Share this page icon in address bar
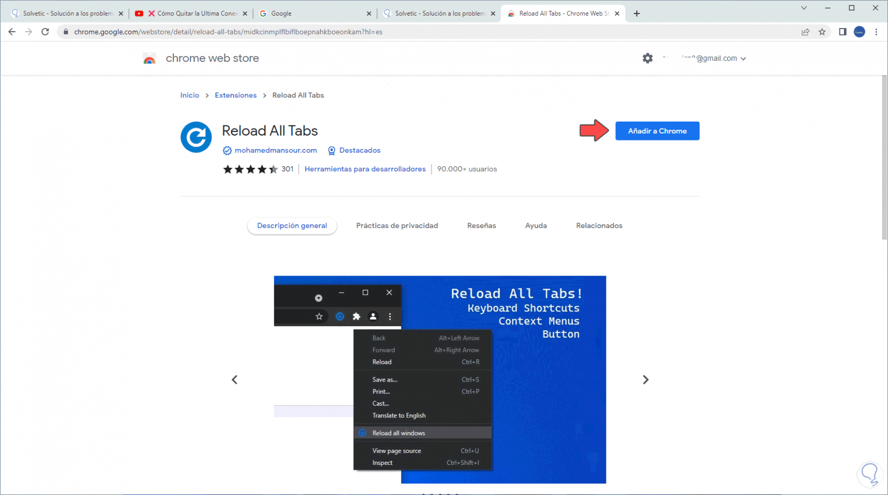The height and width of the screenshot is (495, 888). (806, 32)
